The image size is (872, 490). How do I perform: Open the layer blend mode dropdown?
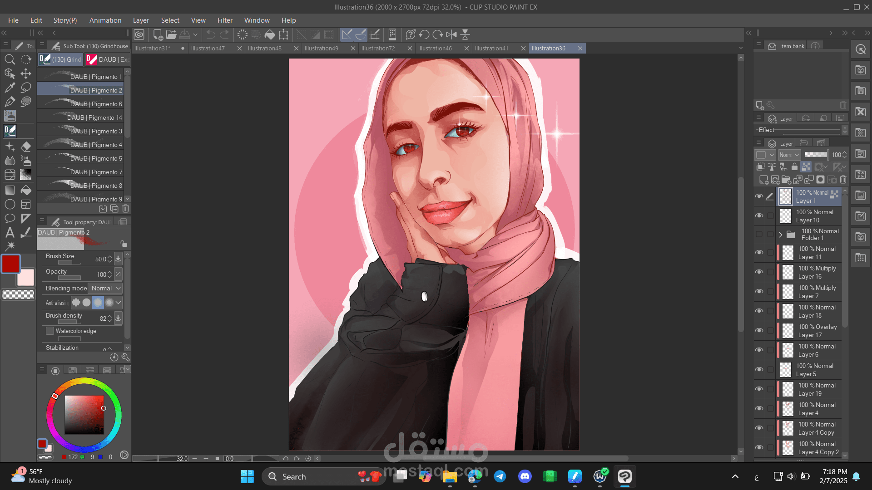pos(789,155)
